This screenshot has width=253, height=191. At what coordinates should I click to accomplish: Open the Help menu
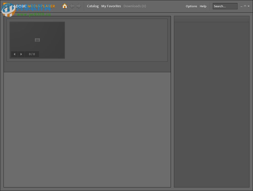pyautogui.click(x=203, y=6)
